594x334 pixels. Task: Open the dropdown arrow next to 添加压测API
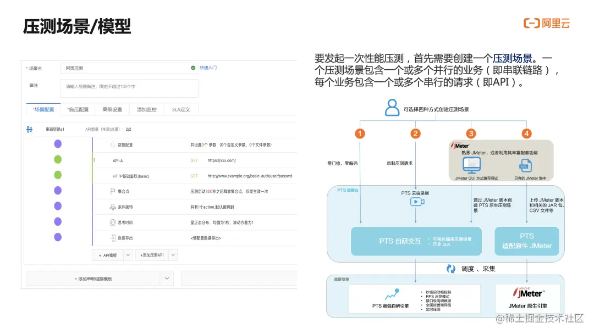click(x=173, y=255)
